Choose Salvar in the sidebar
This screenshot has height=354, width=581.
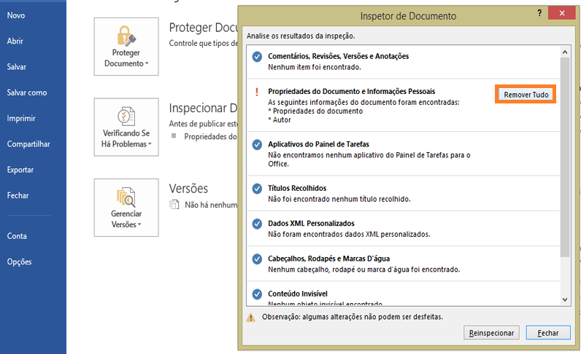pyautogui.click(x=17, y=67)
